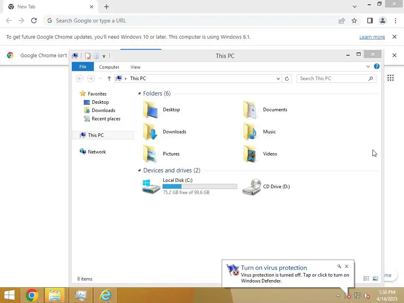Click Explorer forward navigation arrow
This screenshot has width=404, height=303.
point(91,79)
